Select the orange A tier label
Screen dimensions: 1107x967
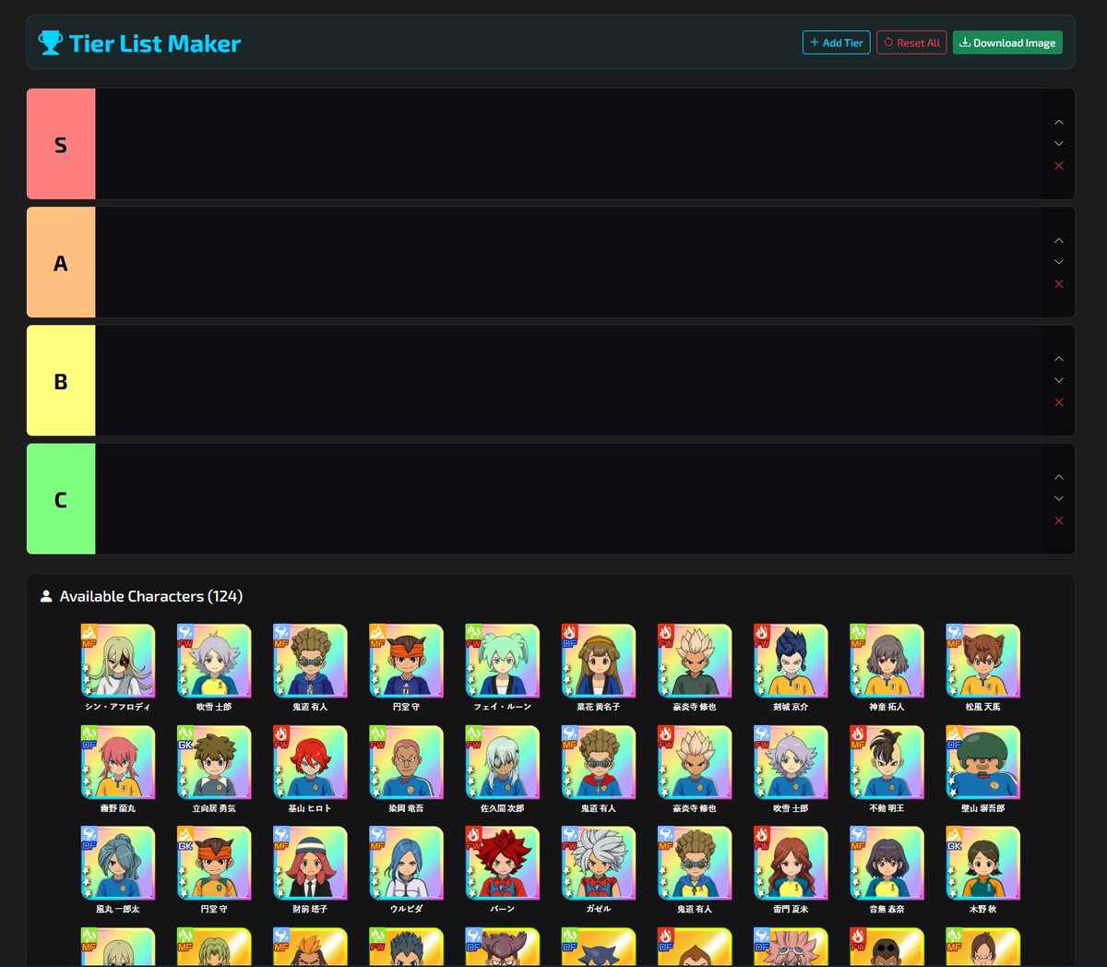coord(61,263)
